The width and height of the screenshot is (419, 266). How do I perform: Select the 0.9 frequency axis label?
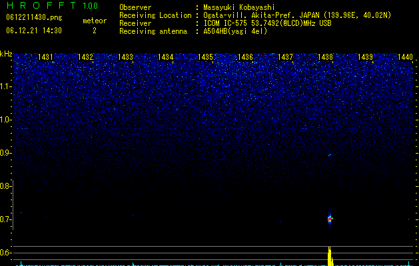(x=5, y=153)
